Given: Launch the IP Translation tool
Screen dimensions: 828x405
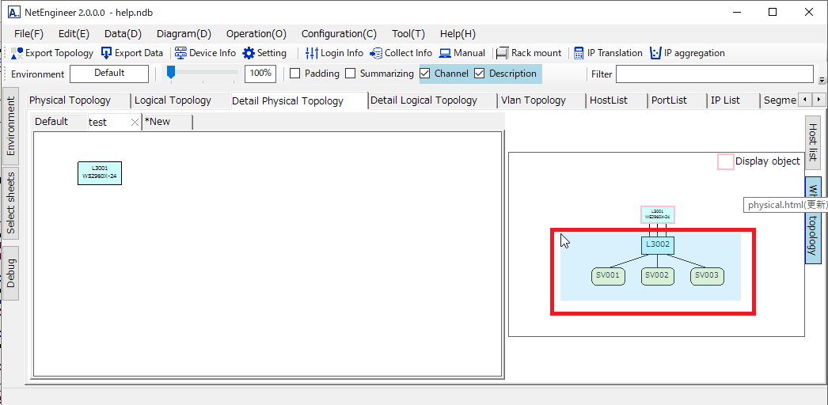Looking at the screenshot, I should point(579,53).
